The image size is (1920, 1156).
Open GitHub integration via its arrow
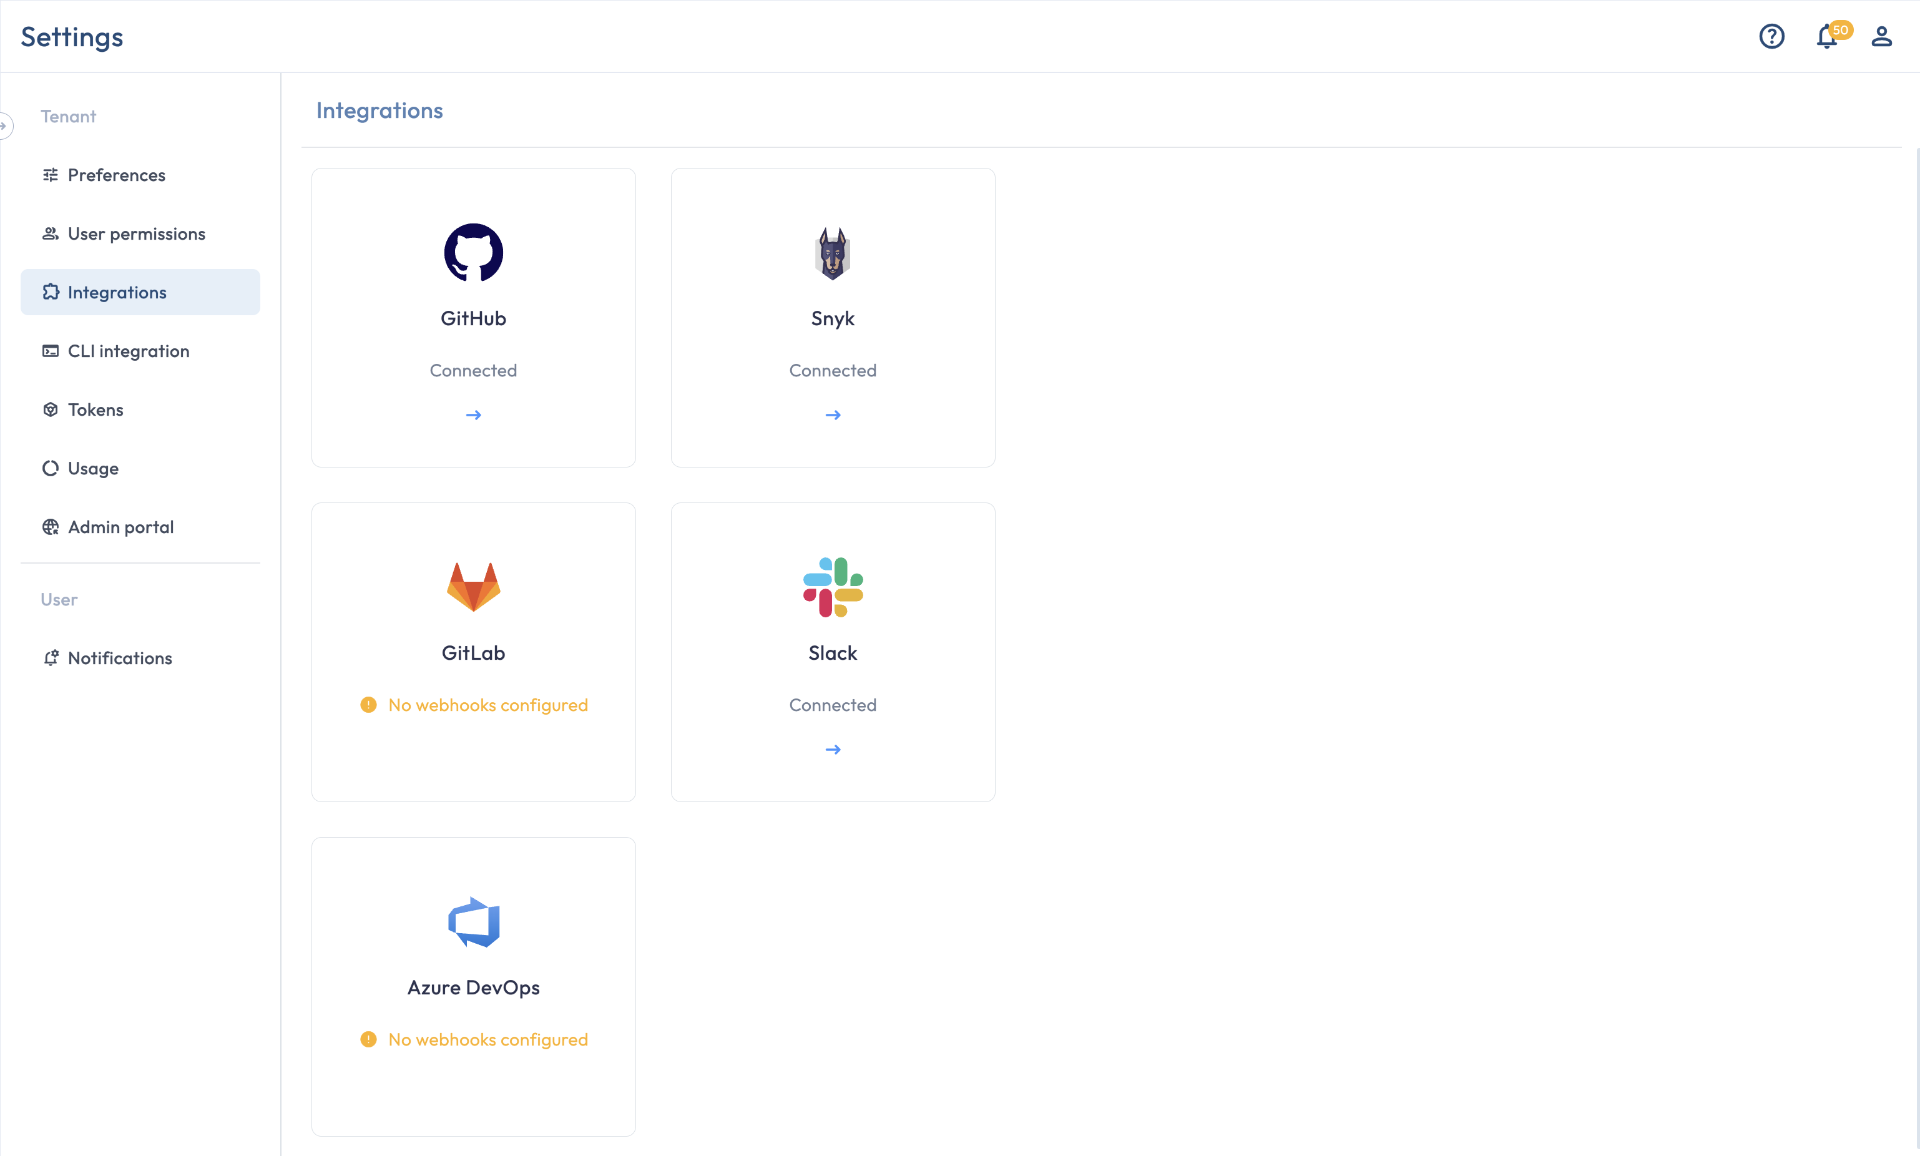pyautogui.click(x=474, y=415)
